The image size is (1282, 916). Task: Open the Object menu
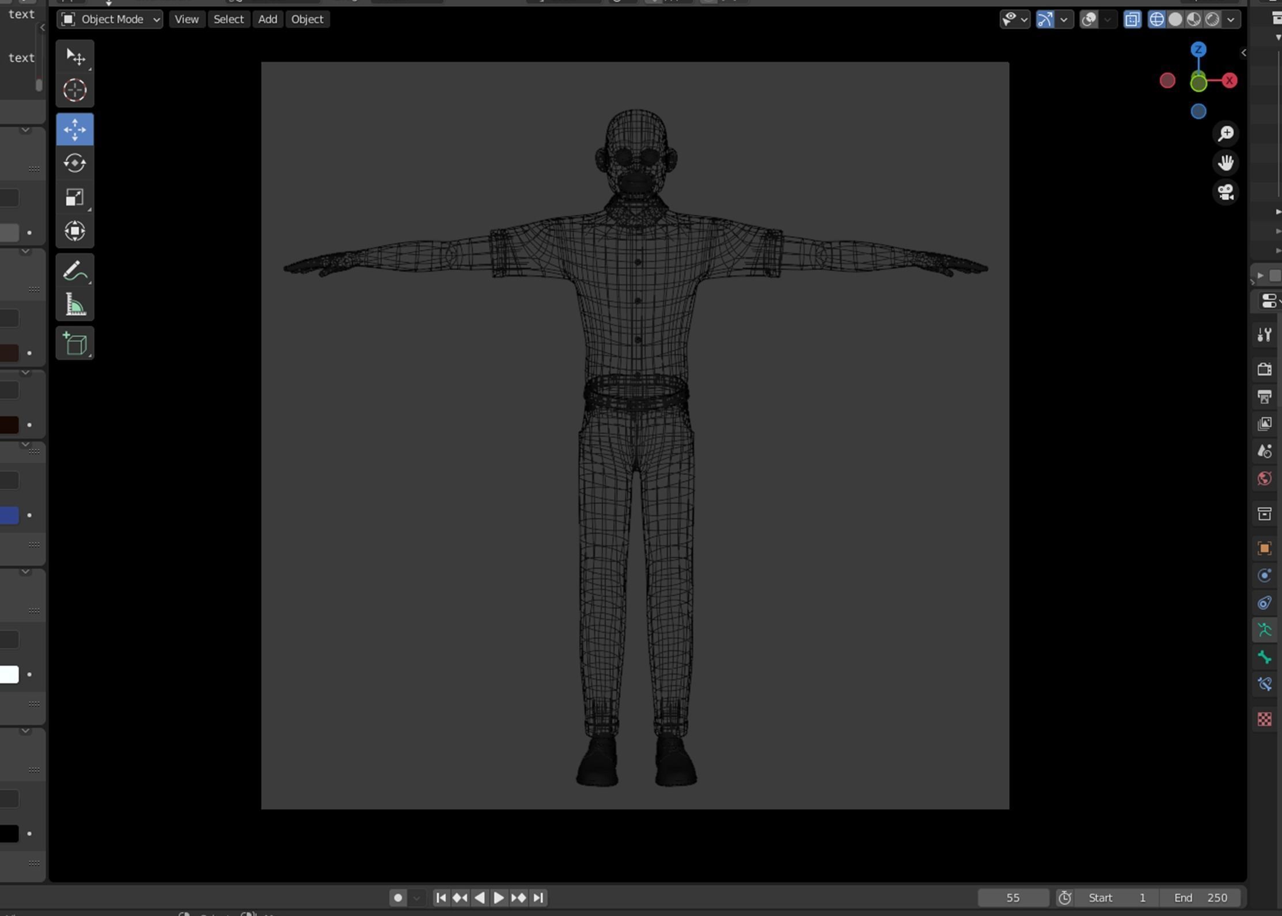click(307, 19)
